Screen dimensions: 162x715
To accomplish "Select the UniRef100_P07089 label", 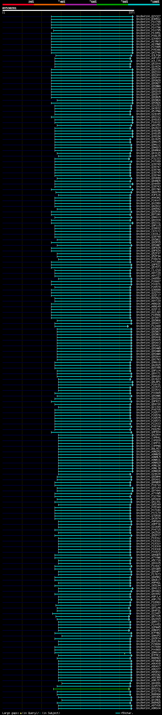I will click(148, 162).
